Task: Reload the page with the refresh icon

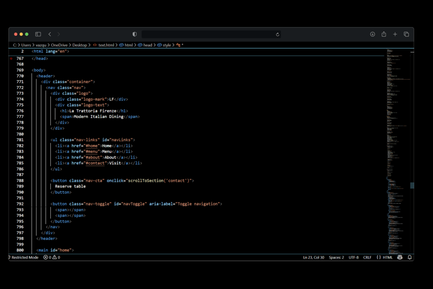Action: [x=277, y=34]
